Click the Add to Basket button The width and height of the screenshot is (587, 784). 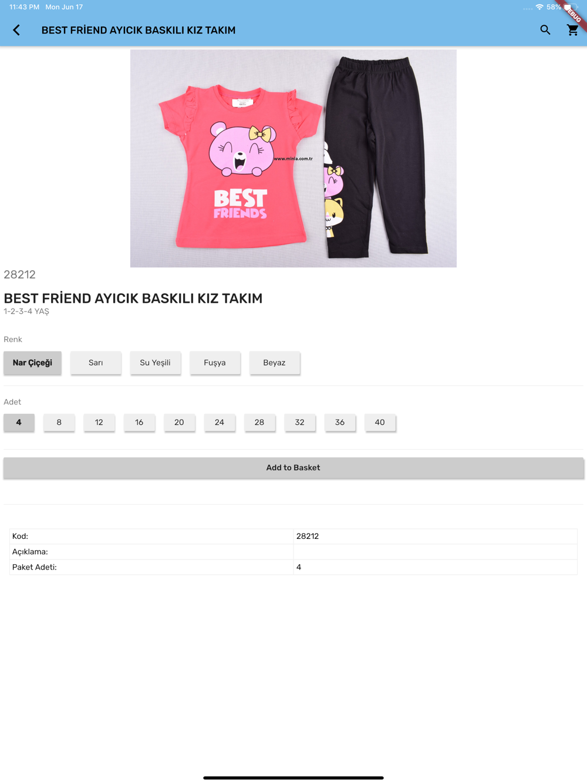coord(293,468)
